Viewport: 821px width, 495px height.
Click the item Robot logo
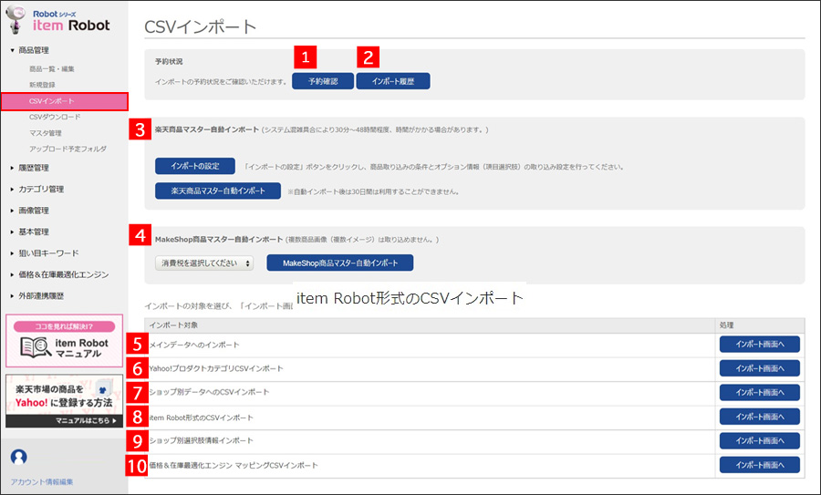point(58,20)
